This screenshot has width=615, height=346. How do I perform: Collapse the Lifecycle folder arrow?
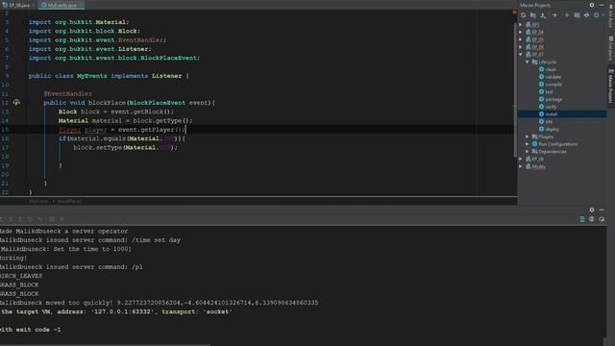coord(528,62)
